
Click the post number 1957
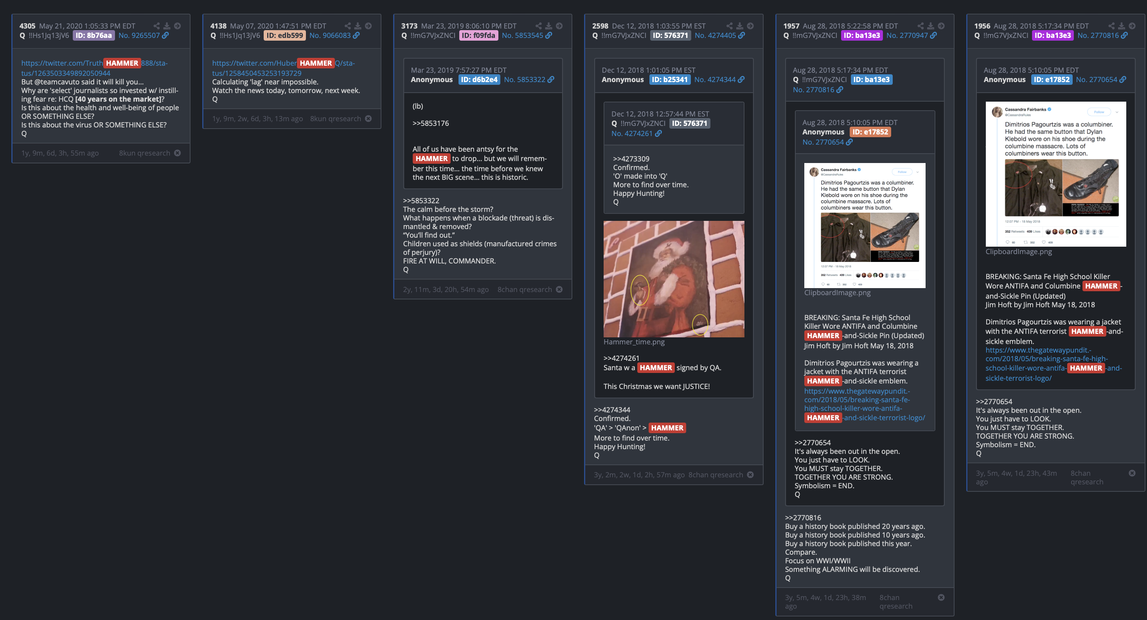point(791,26)
